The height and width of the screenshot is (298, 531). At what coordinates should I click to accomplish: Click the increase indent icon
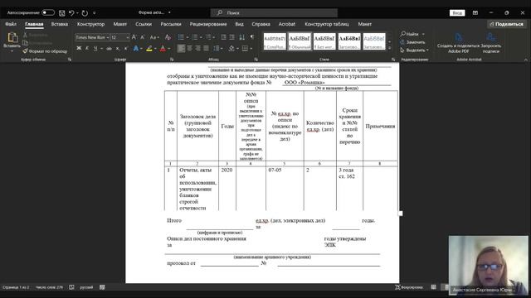click(232, 37)
